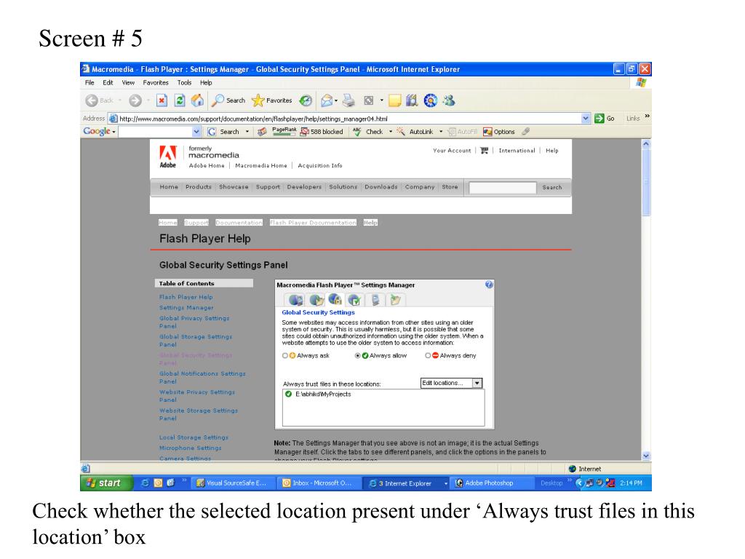Open the History clock icon
This screenshot has width=745, height=559.
(306, 100)
